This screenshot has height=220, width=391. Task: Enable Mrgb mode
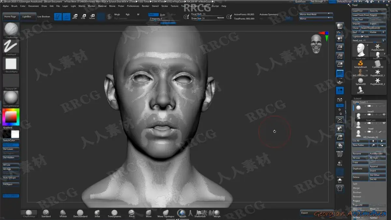coord(117,15)
